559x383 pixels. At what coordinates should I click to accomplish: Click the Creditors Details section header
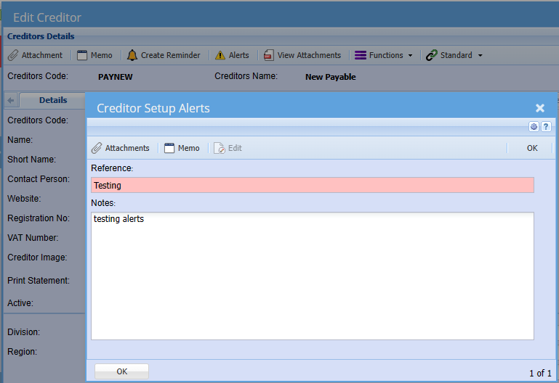(x=41, y=36)
